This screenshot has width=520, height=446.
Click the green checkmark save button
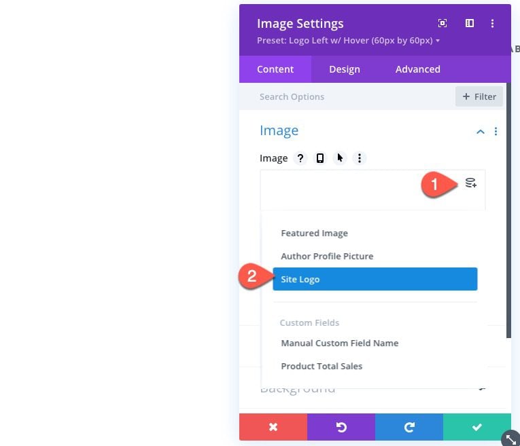pos(477,427)
